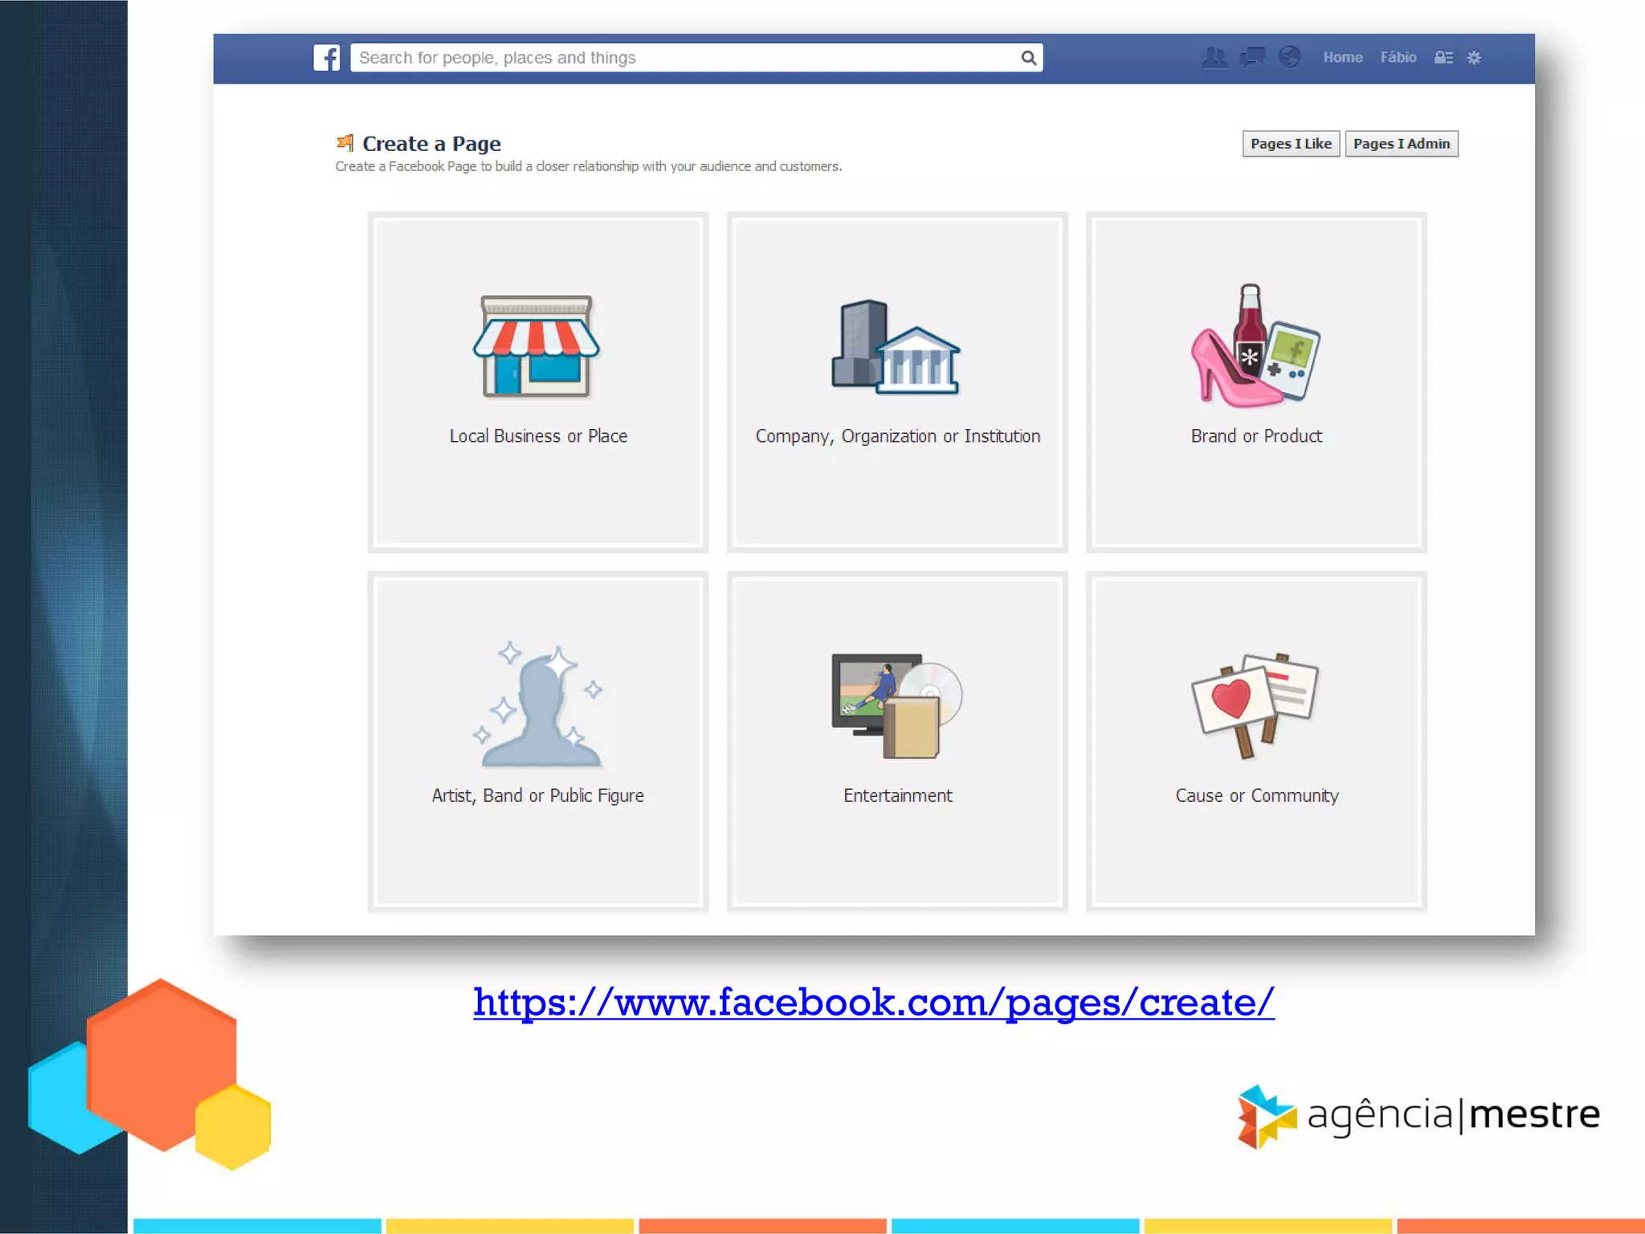Image resolution: width=1645 pixels, height=1234 pixels.
Task: Open the settings gear icon
Action: [x=1474, y=58]
